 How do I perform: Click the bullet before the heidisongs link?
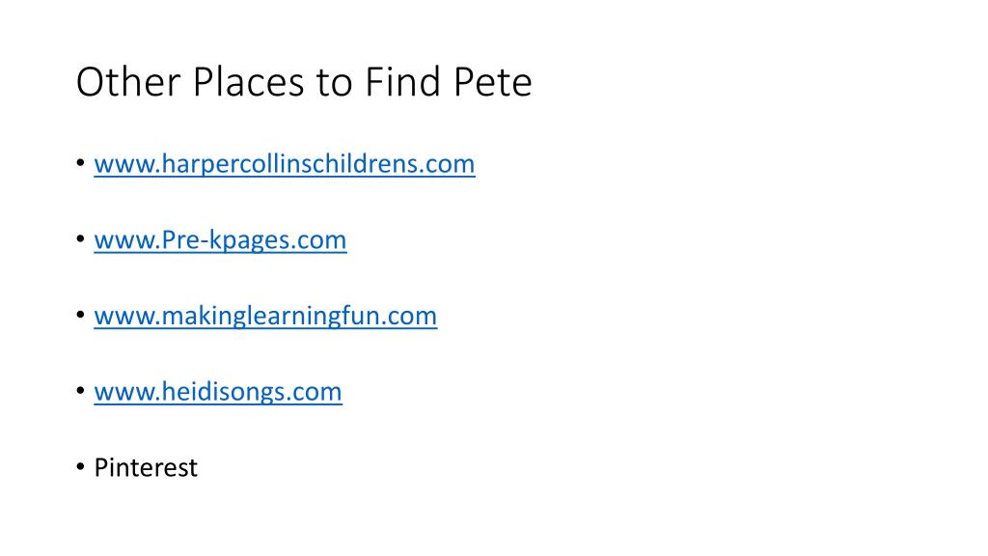[81, 391]
